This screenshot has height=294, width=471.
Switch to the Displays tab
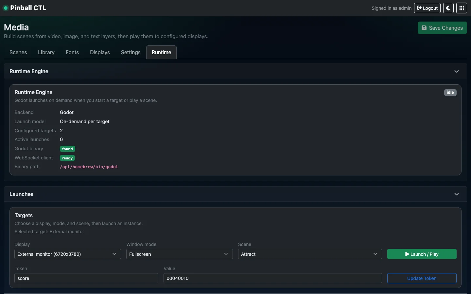point(100,52)
